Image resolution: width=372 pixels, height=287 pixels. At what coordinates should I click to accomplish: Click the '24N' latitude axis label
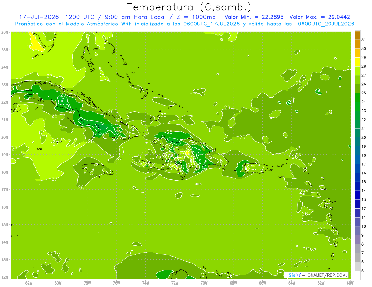[5, 67]
